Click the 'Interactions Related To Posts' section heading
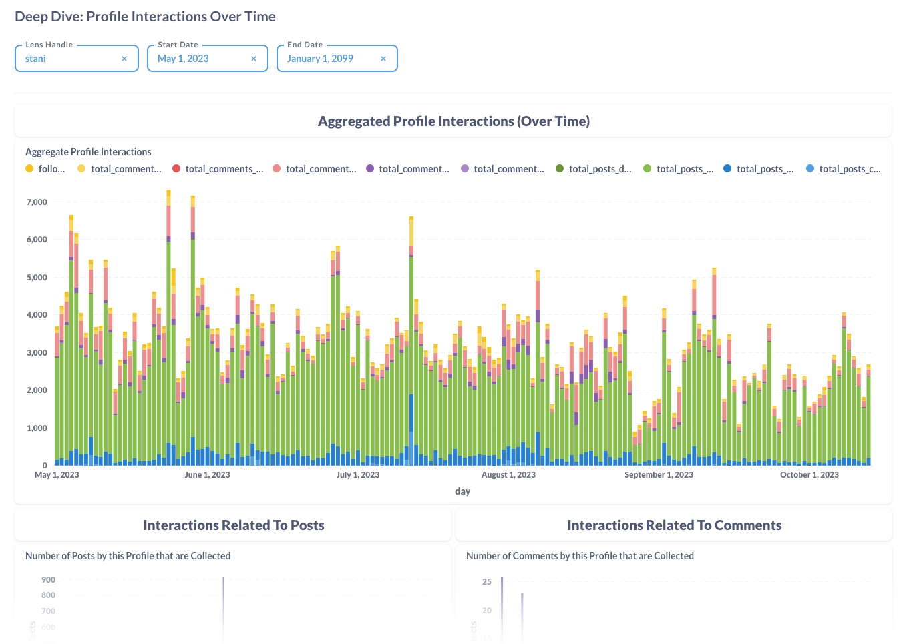907x644 pixels. tap(234, 525)
